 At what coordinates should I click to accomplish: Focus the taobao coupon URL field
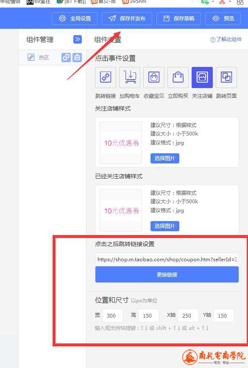pos(167,259)
